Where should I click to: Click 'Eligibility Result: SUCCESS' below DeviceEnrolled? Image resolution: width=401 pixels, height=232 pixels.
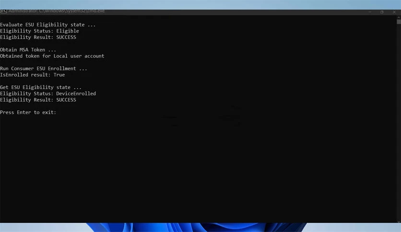pyautogui.click(x=38, y=100)
